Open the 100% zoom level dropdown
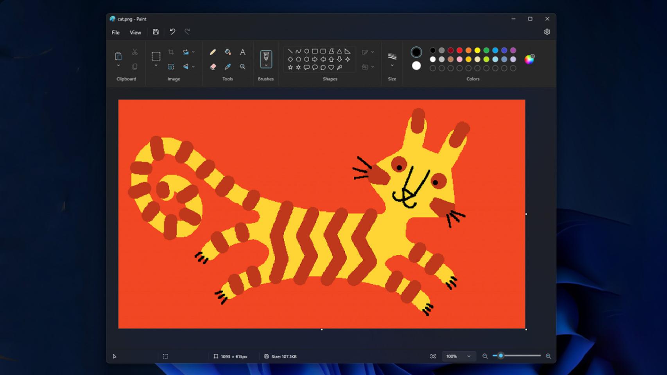Viewport: 667px width, 375px height. [x=459, y=356]
